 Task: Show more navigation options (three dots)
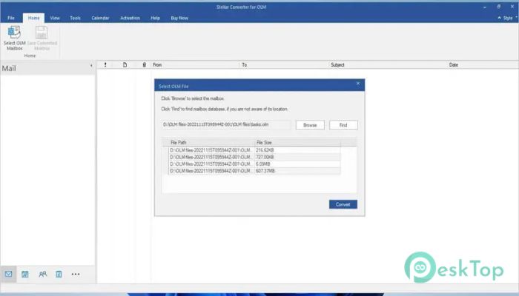[76, 274]
